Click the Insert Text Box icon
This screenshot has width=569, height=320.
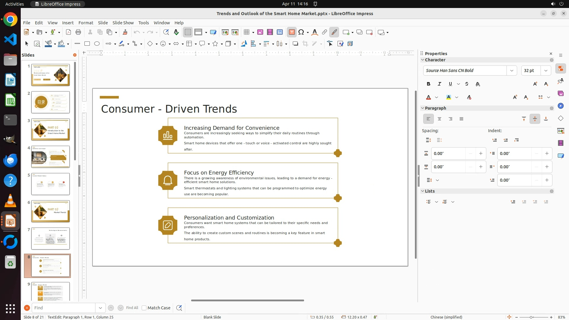[x=292, y=32]
